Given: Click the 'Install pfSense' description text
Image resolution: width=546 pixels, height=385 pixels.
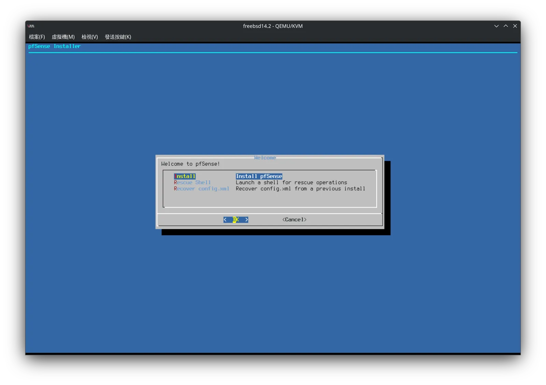Looking at the screenshot, I should 259,176.
